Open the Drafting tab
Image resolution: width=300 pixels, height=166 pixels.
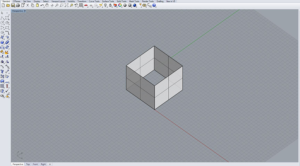pyautogui.click(x=160, y=1)
